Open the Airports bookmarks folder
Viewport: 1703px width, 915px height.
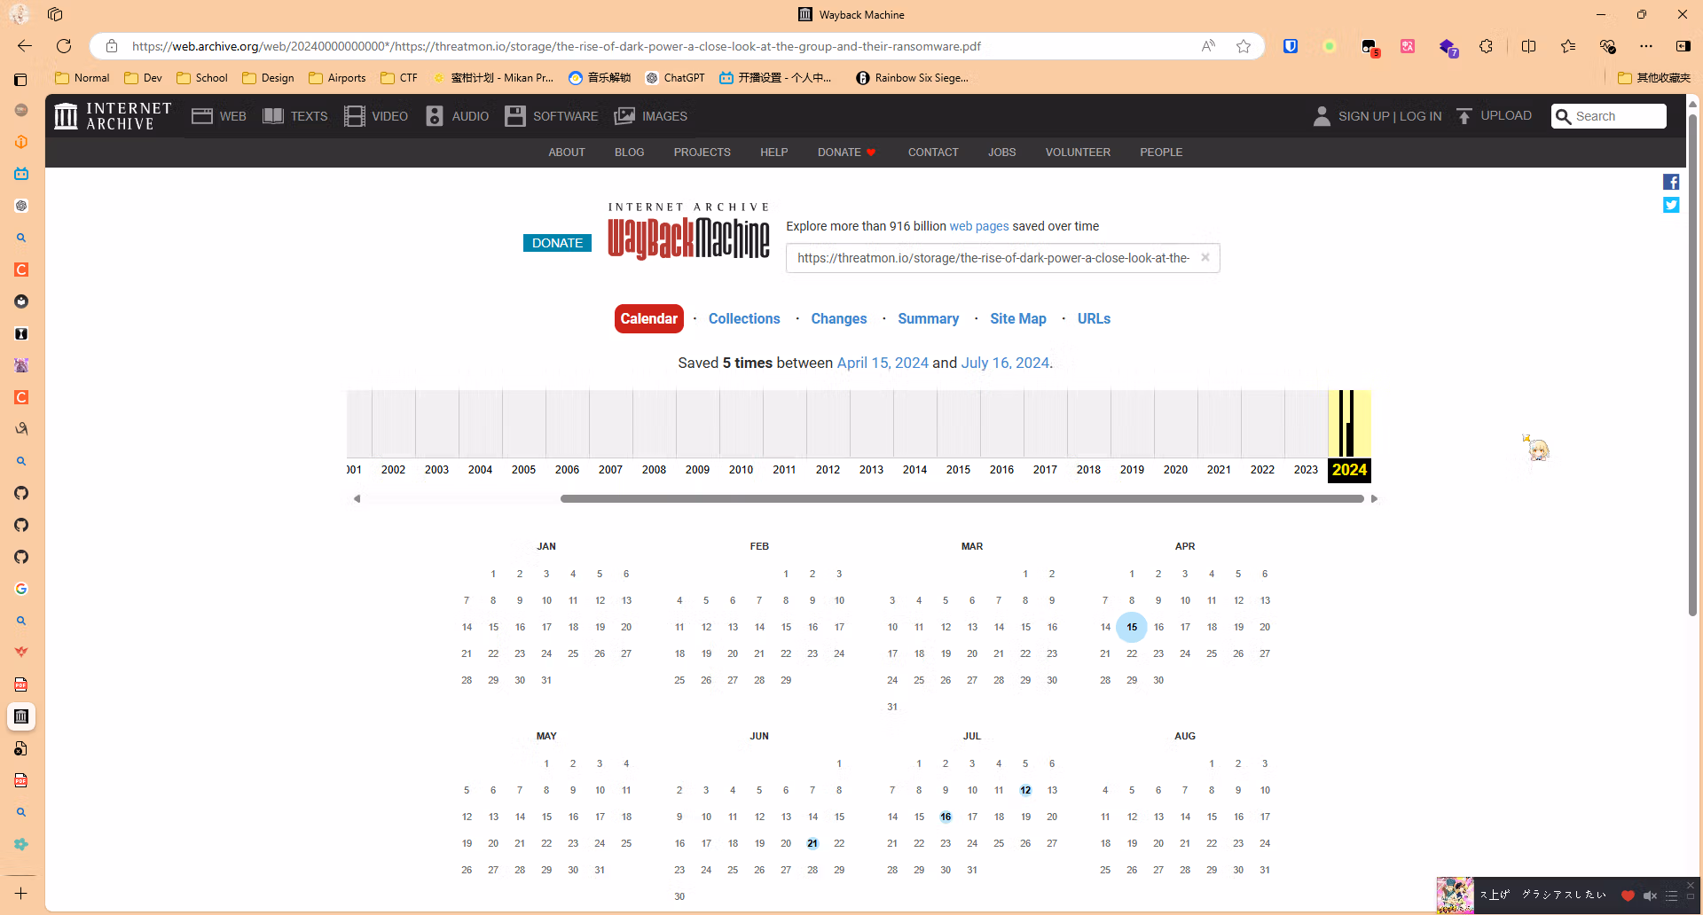[x=337, y=78]
